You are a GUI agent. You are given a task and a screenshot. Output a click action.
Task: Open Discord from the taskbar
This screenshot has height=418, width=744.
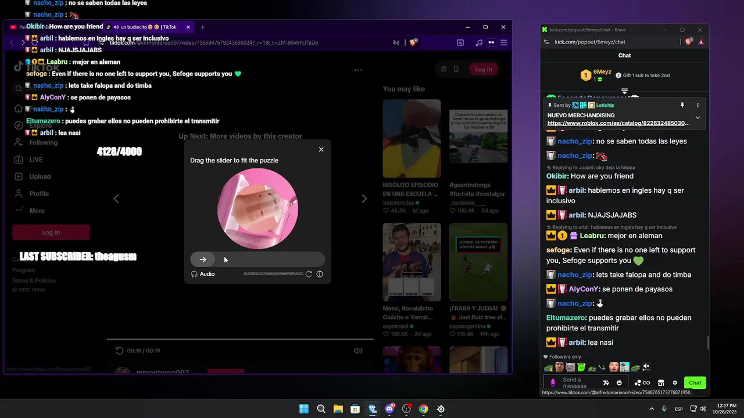pos(389,409)
